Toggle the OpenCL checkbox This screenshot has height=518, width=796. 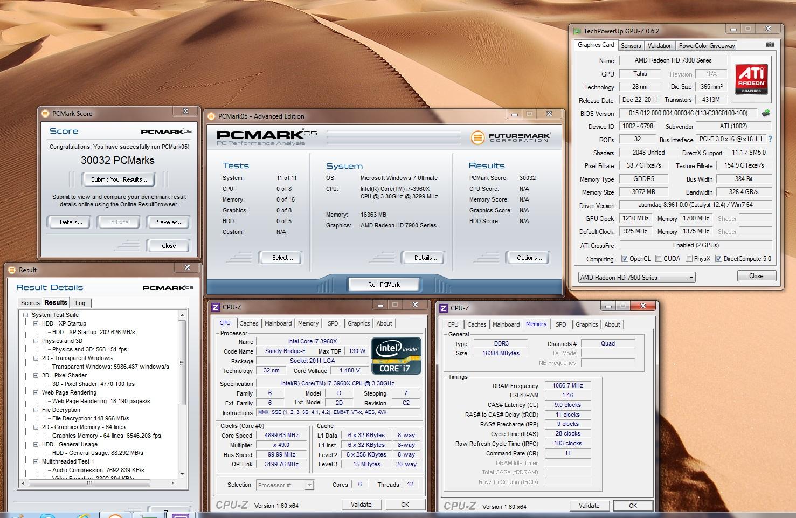(625, 259)
